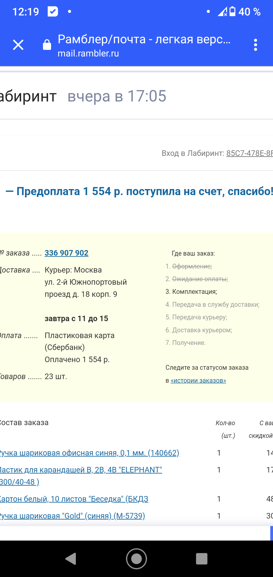Select status step '7. Получение.'
The height and width of the screenshot is (577, 273).
tap(186, 343)
